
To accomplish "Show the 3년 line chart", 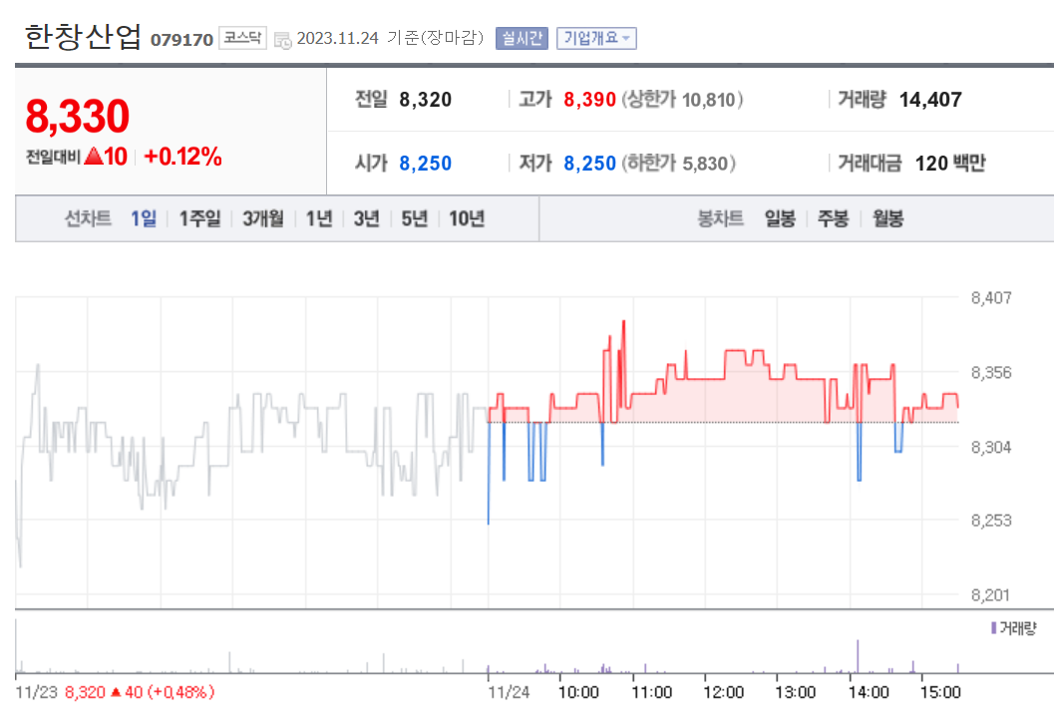I will [366, 218].
